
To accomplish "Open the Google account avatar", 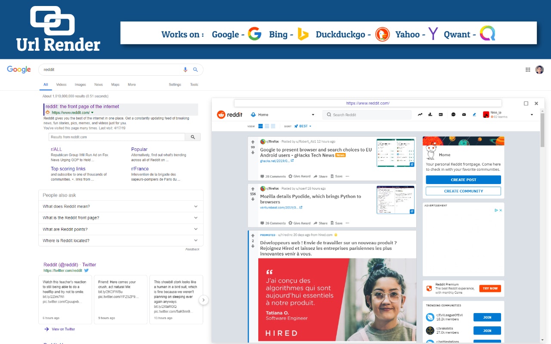I will click(540, 70).
